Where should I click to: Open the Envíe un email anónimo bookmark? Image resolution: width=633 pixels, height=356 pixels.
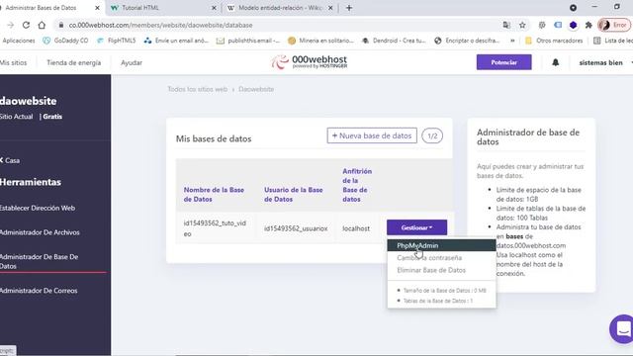click(176, 41)
